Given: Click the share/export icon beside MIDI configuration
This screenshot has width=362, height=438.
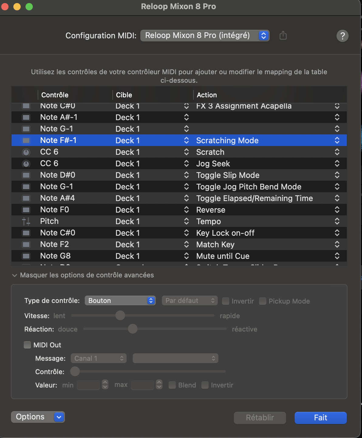Looking at the screenshot, I should point(283,35).
